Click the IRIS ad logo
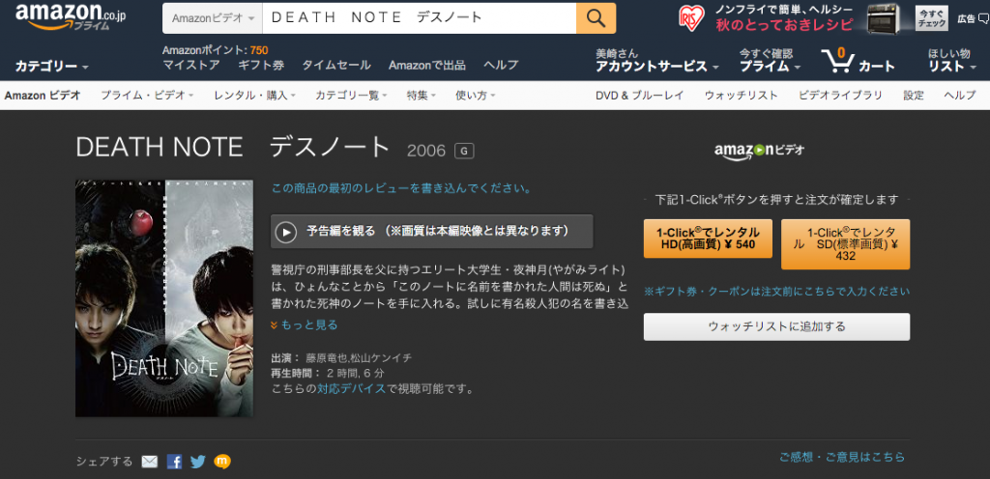Viewport: 990px width, 479px height. [691, 17]
